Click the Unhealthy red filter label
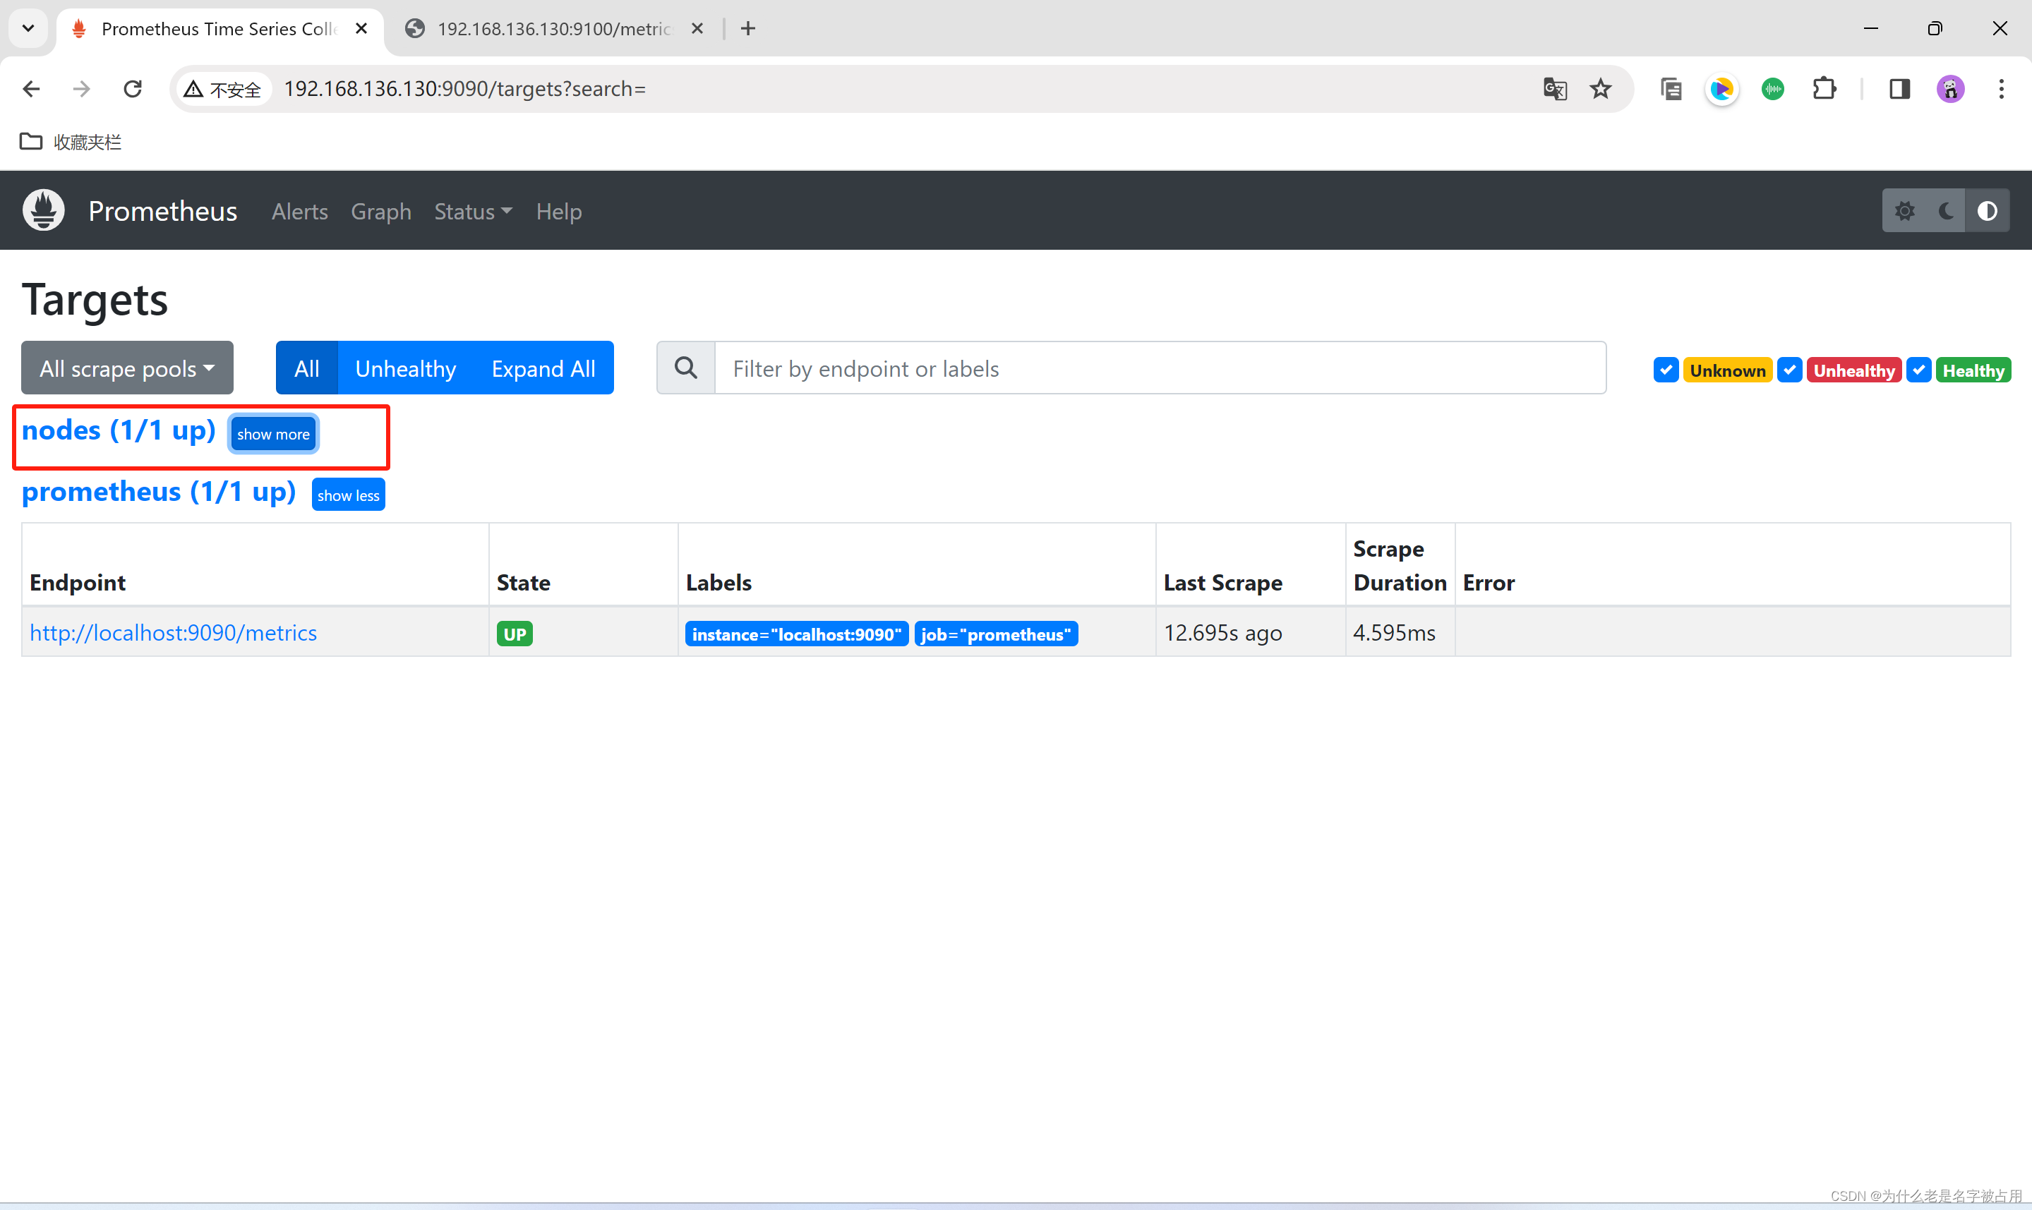This screenshot has height=1210, width=2032. pos(1854,370)
